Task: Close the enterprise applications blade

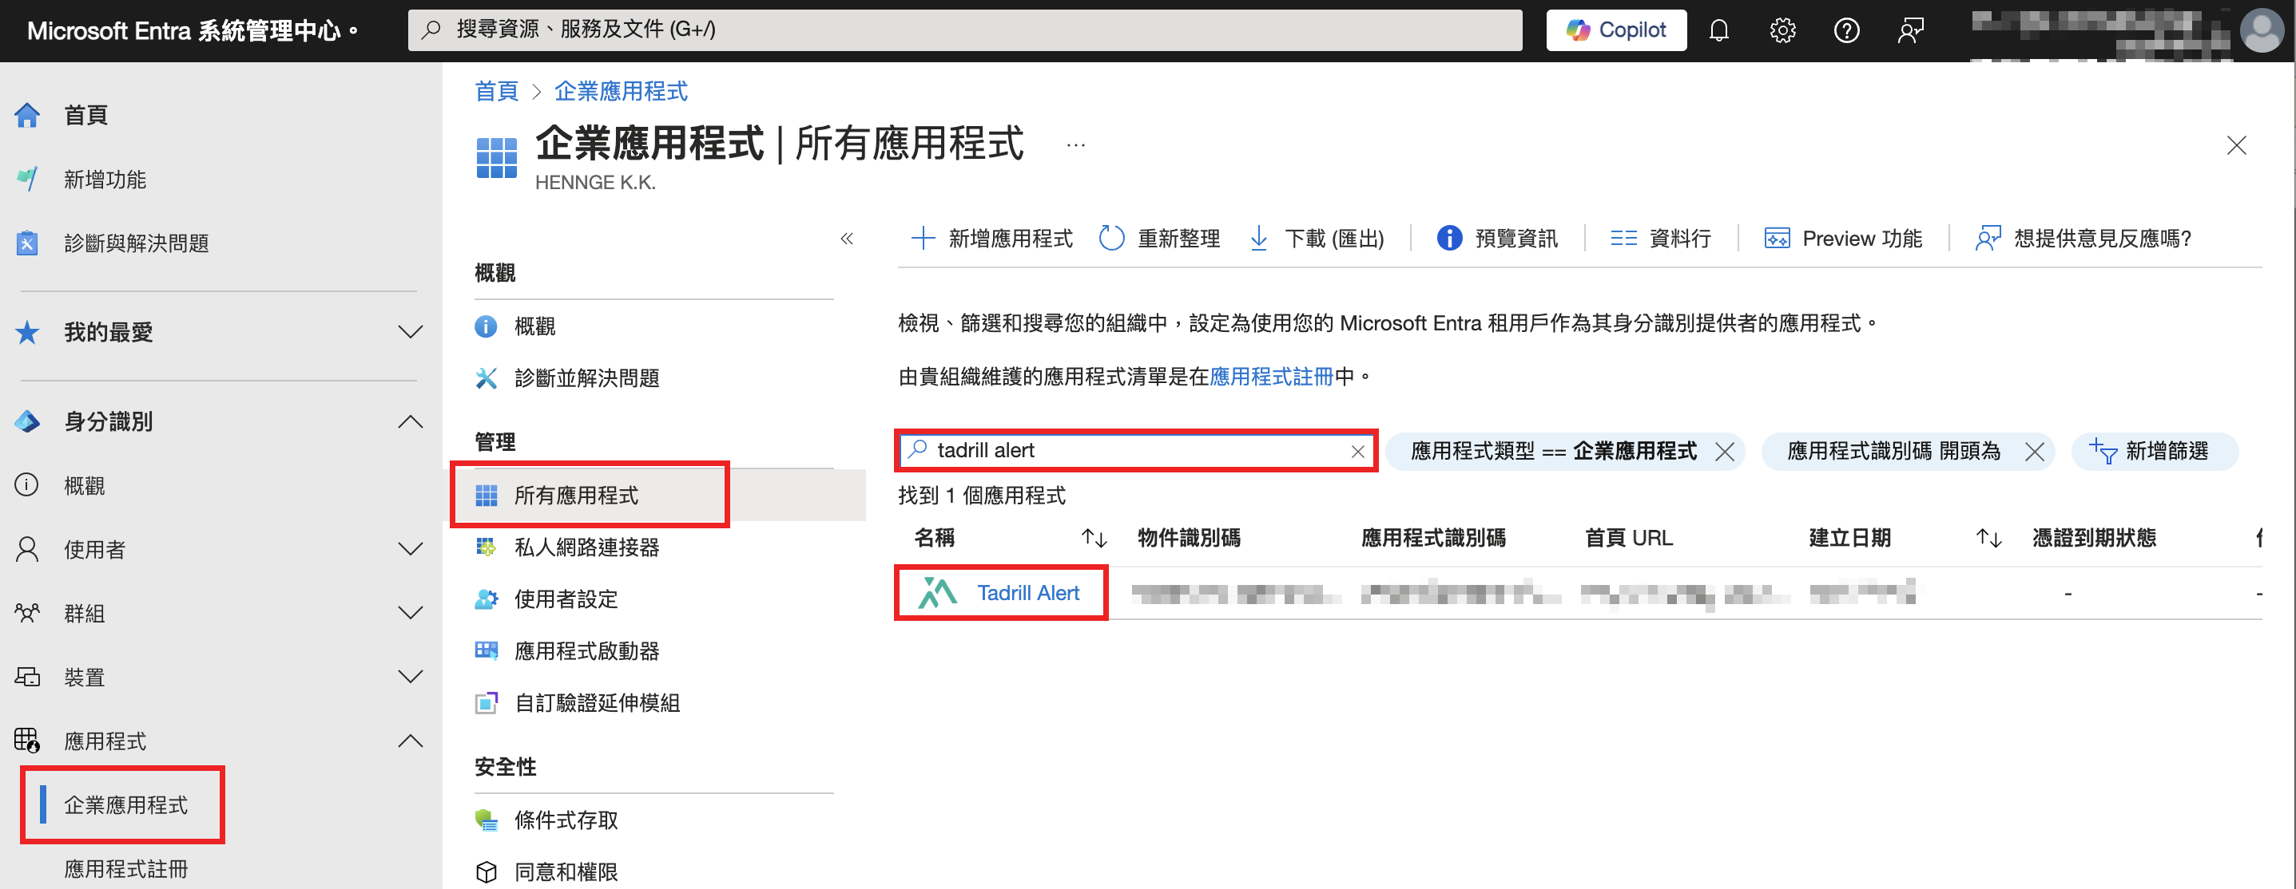Action: point(2236,145)
